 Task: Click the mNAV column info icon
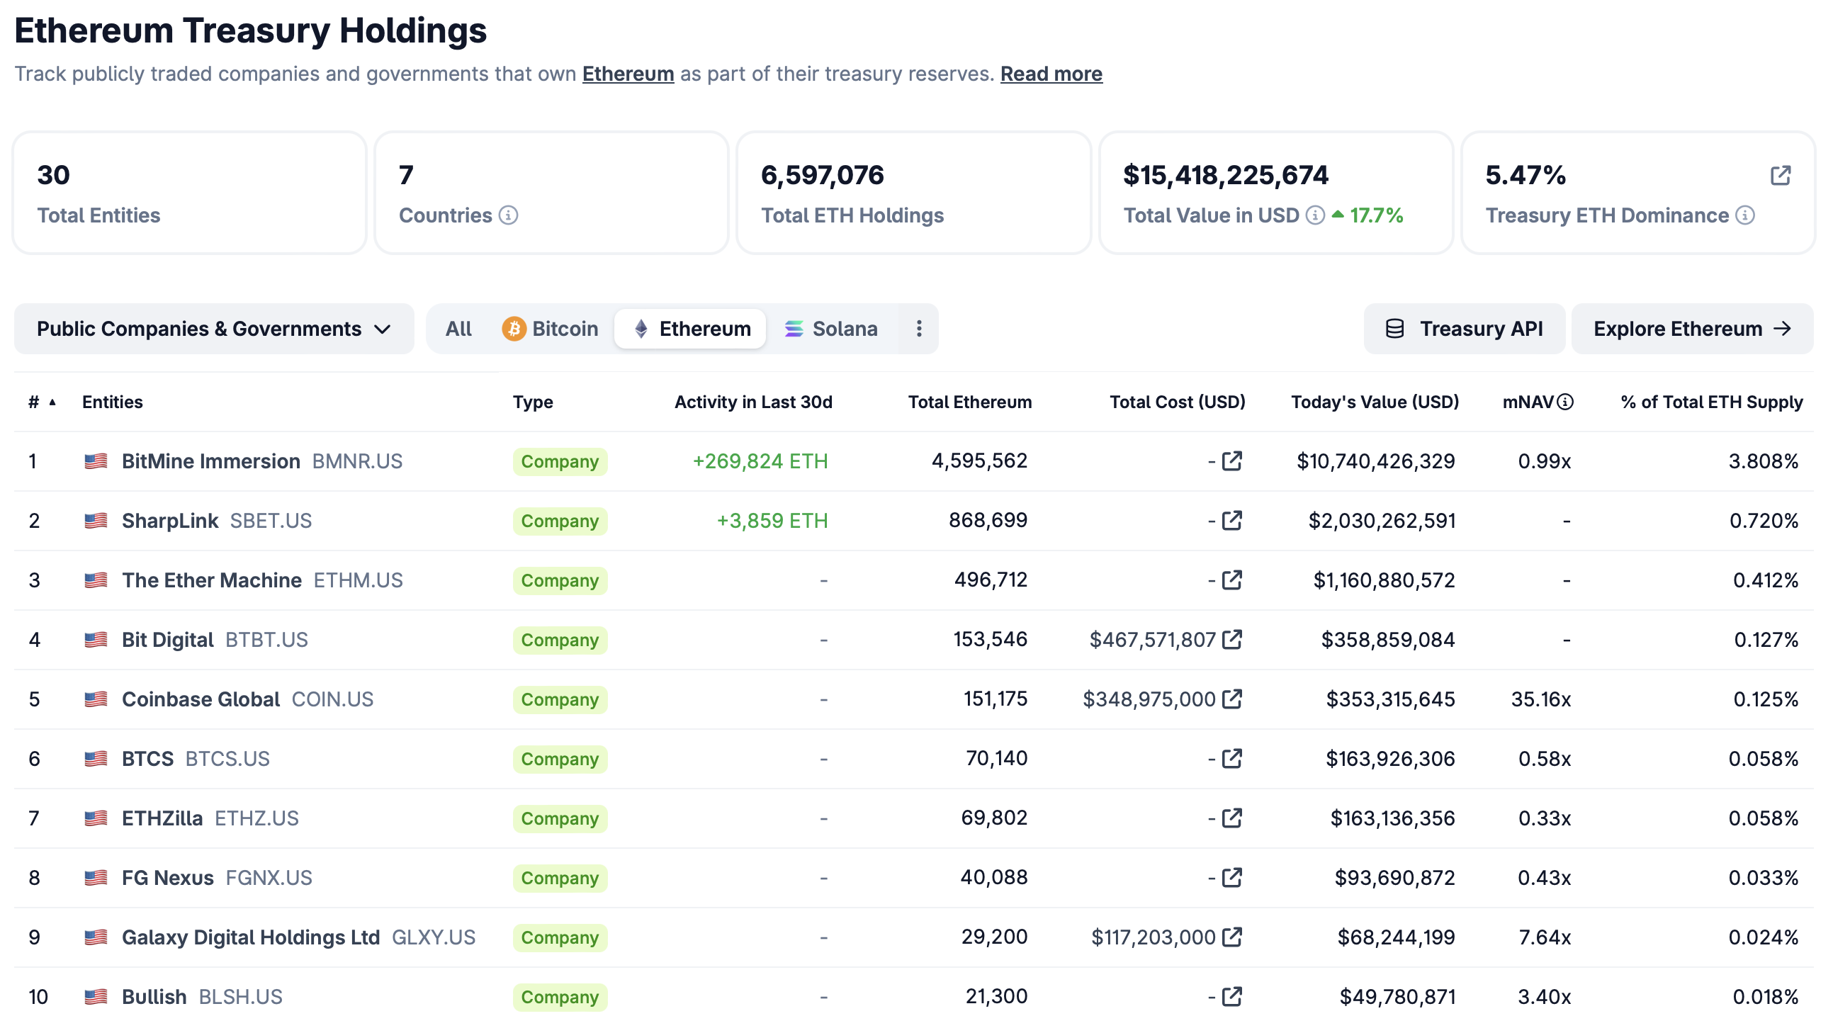pyautogui.click(x=1565, y=402)
